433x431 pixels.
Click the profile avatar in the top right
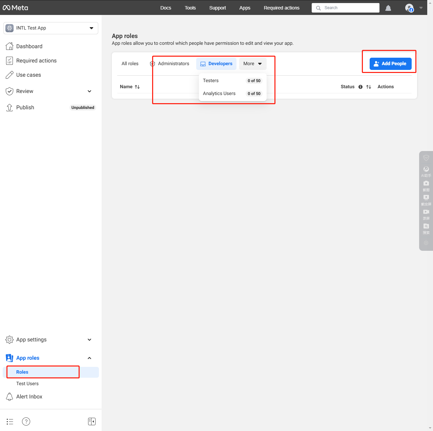tap(409, 8)
